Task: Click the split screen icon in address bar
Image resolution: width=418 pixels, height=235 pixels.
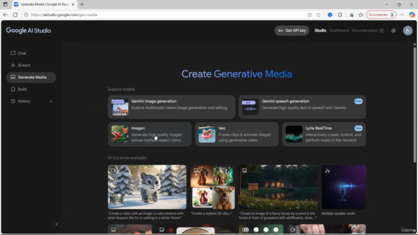Action: [x=310, y=15]
